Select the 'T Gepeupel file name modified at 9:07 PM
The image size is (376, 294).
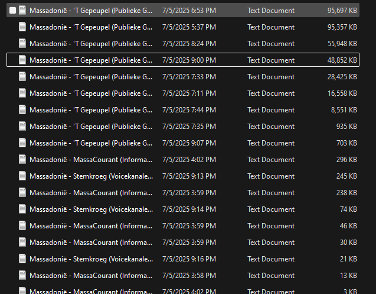click(x=91, y=143)
